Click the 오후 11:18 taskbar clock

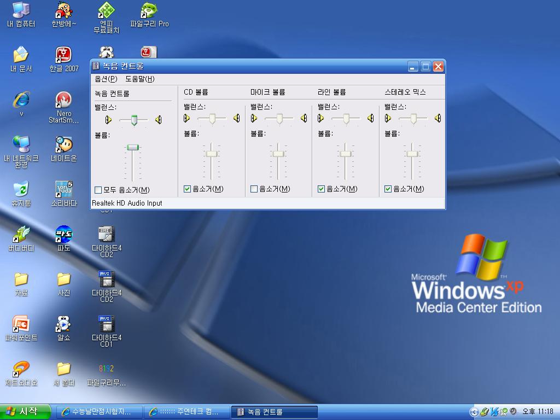click(x=538, y=412)
